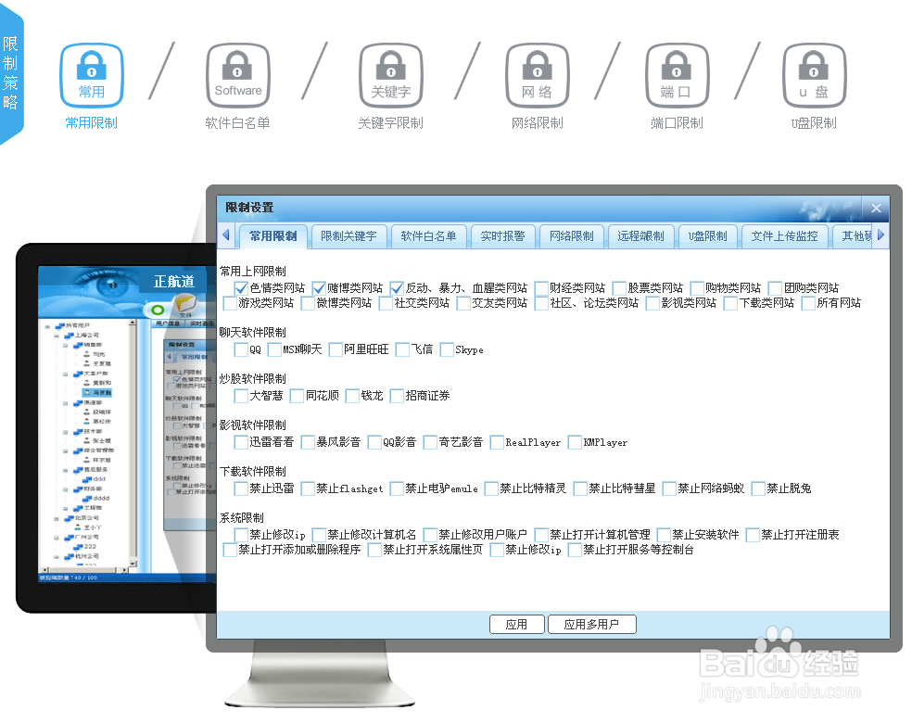
Task: Go to the 网络限制 tab
Action: [x=571, y=236]
